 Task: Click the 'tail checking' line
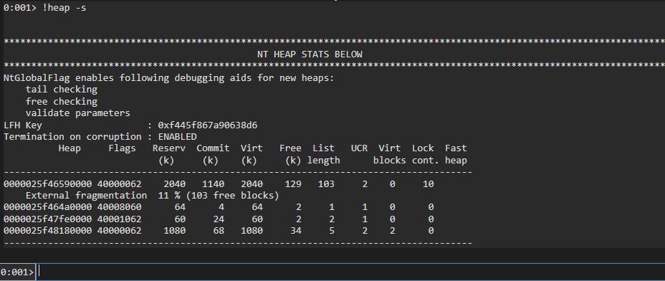[62, 90]
